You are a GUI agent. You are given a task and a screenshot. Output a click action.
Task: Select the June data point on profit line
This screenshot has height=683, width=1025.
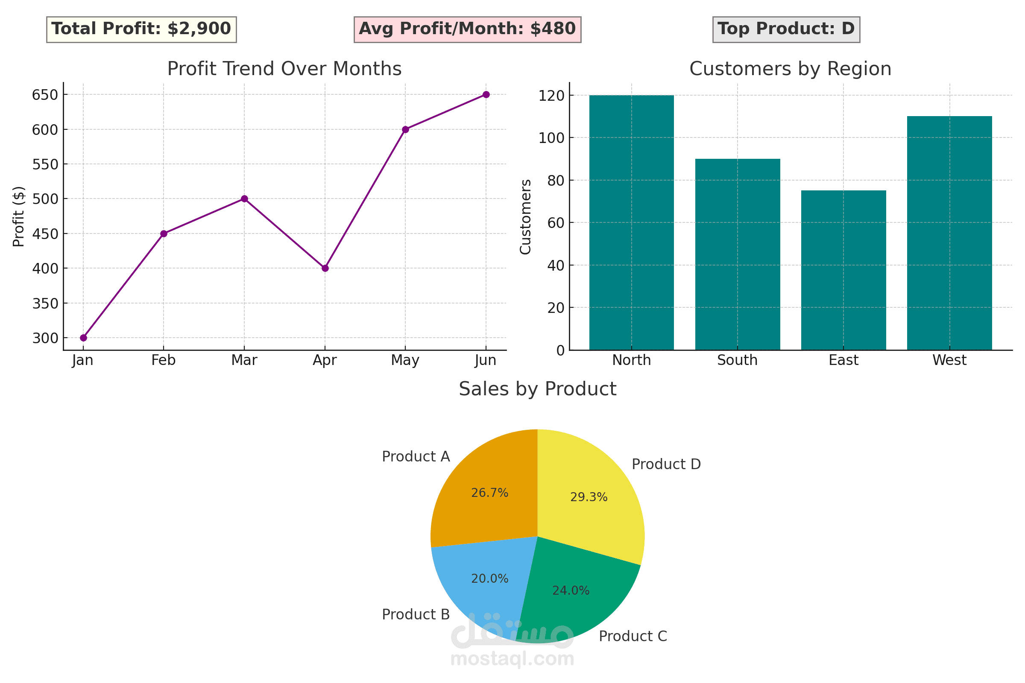click(486, 94)
